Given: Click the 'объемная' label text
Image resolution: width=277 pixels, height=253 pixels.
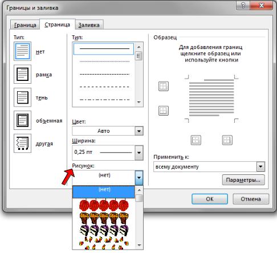Looking at the screenshot, I should coord(49,121).
